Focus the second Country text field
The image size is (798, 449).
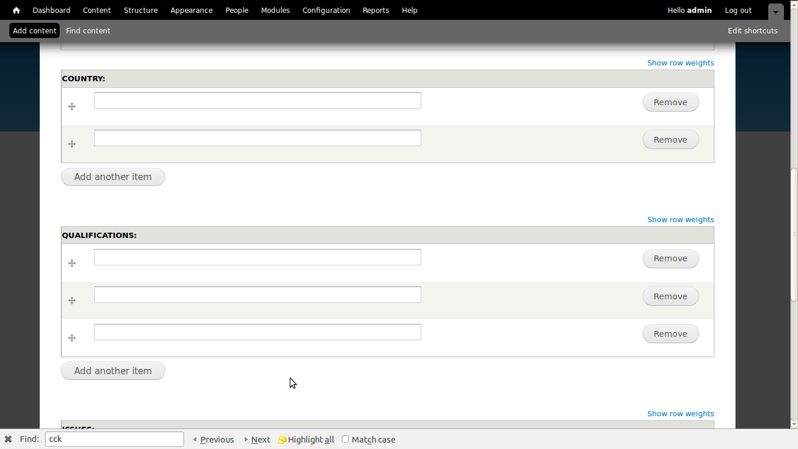258,138
